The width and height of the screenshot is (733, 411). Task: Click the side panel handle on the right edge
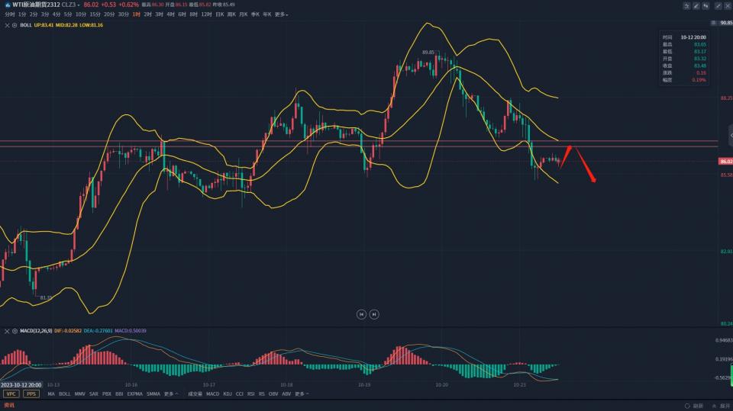point(731,136)
